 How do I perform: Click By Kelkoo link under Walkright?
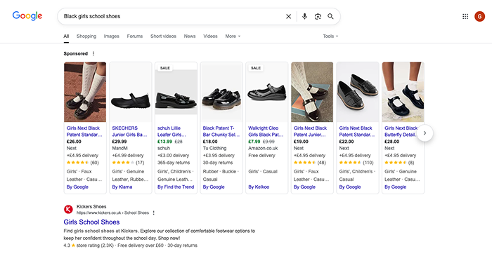click(x=259, y=187)
